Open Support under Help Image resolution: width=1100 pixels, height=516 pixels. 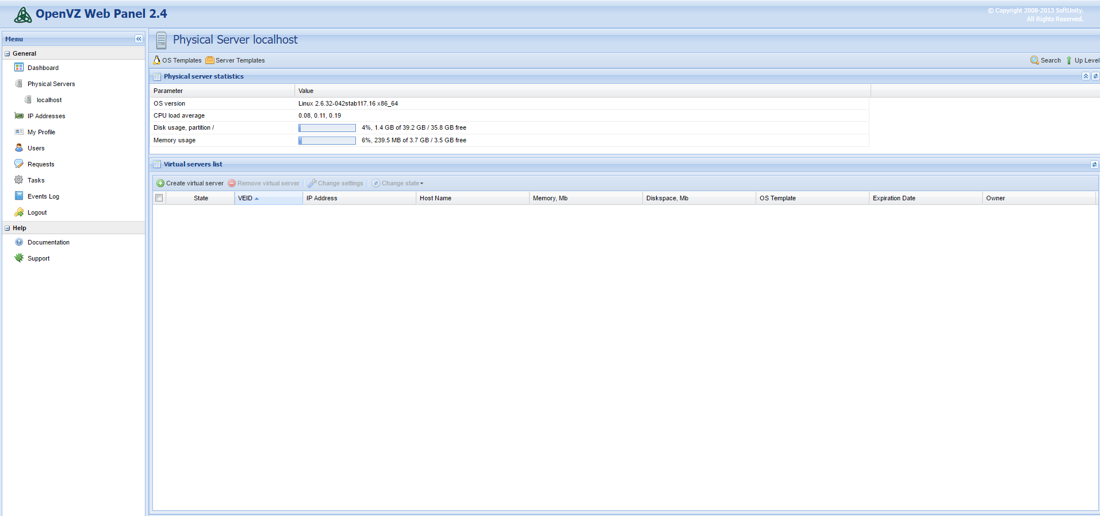pyautogui.click(x=39, y=258)
